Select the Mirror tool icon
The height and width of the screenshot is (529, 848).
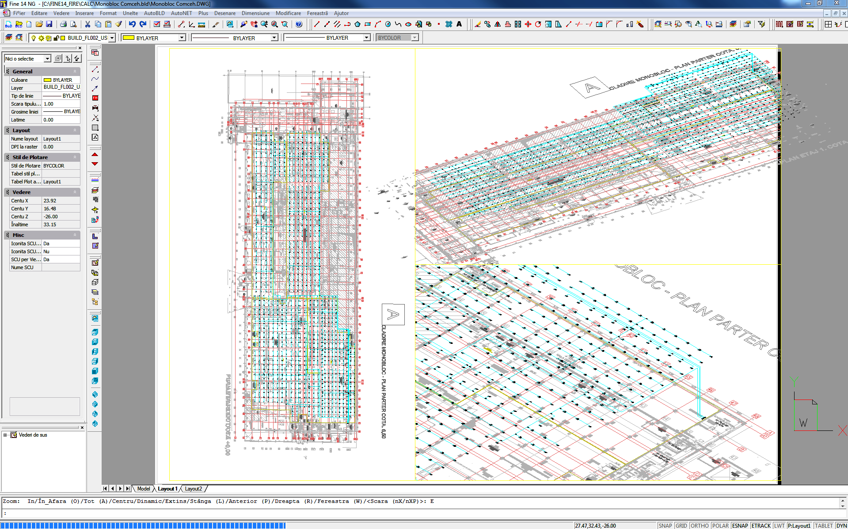[x=498, y=24]
